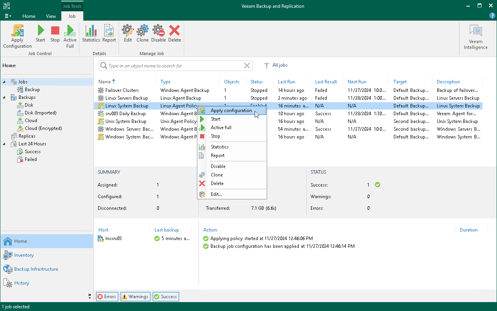Expand the navigation pane overflow chevron

tap(90, 296)
